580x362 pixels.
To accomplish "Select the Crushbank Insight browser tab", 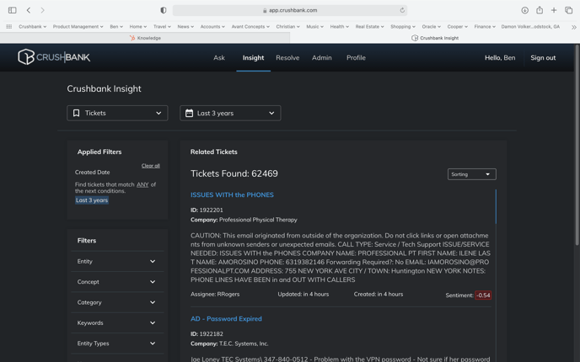I will pos(435,38).
